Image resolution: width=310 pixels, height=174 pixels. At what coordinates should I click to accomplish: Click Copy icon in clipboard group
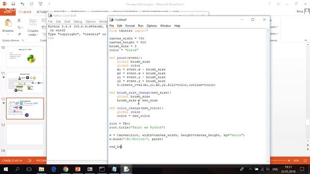(19, 27)
